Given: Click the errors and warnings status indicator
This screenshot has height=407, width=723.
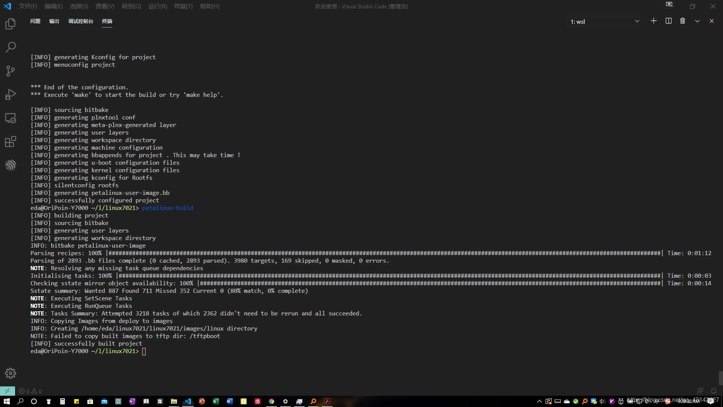Looking at the screenshot, I should 30,391.
